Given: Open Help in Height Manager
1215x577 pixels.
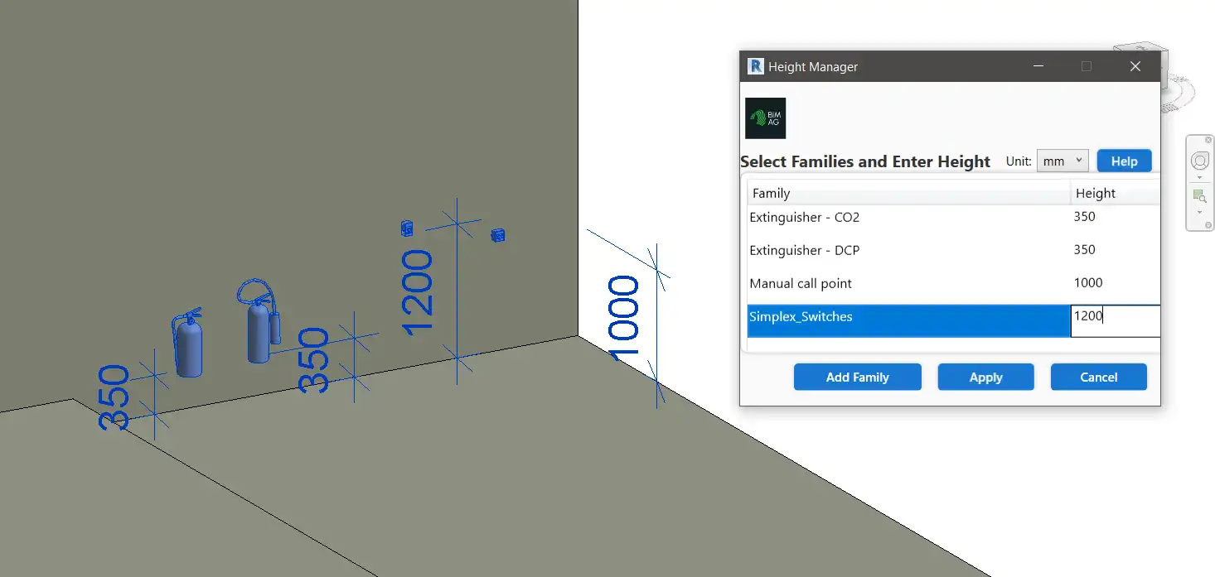Looking at the screenshot, I should (1124, 161).
